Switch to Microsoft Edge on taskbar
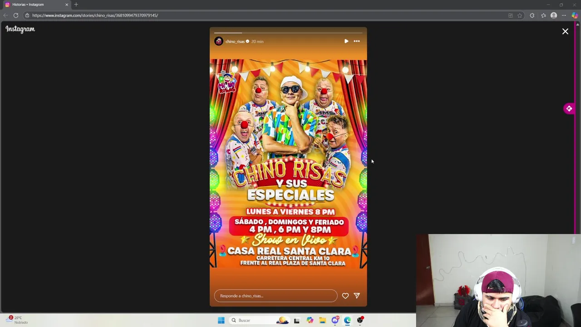 pyautogui.click(x=347, y=320)
